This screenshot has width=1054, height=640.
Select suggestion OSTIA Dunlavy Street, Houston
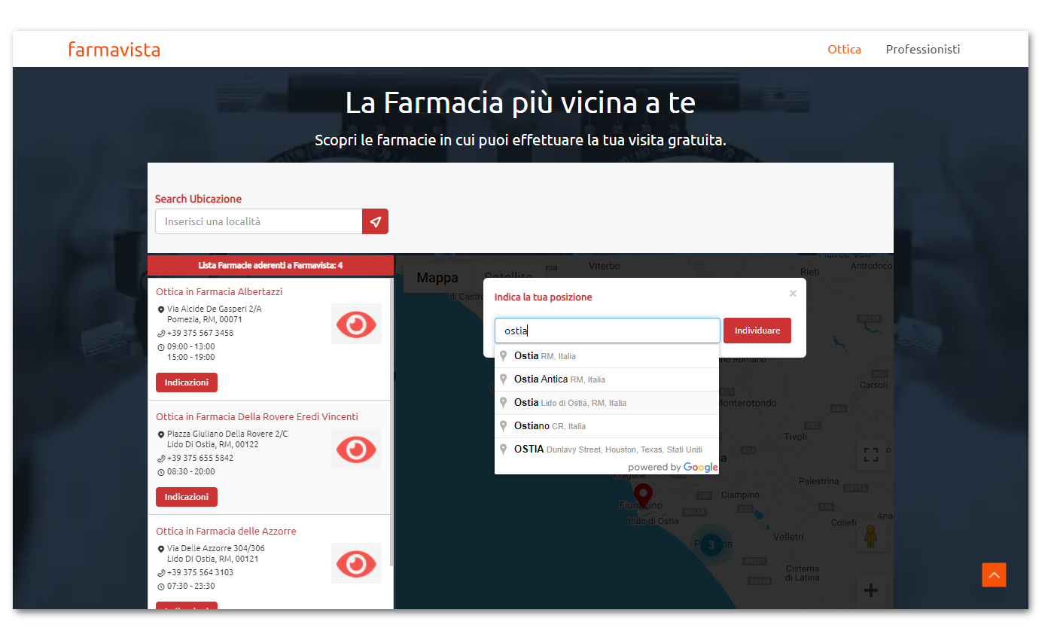coord(607,450)
